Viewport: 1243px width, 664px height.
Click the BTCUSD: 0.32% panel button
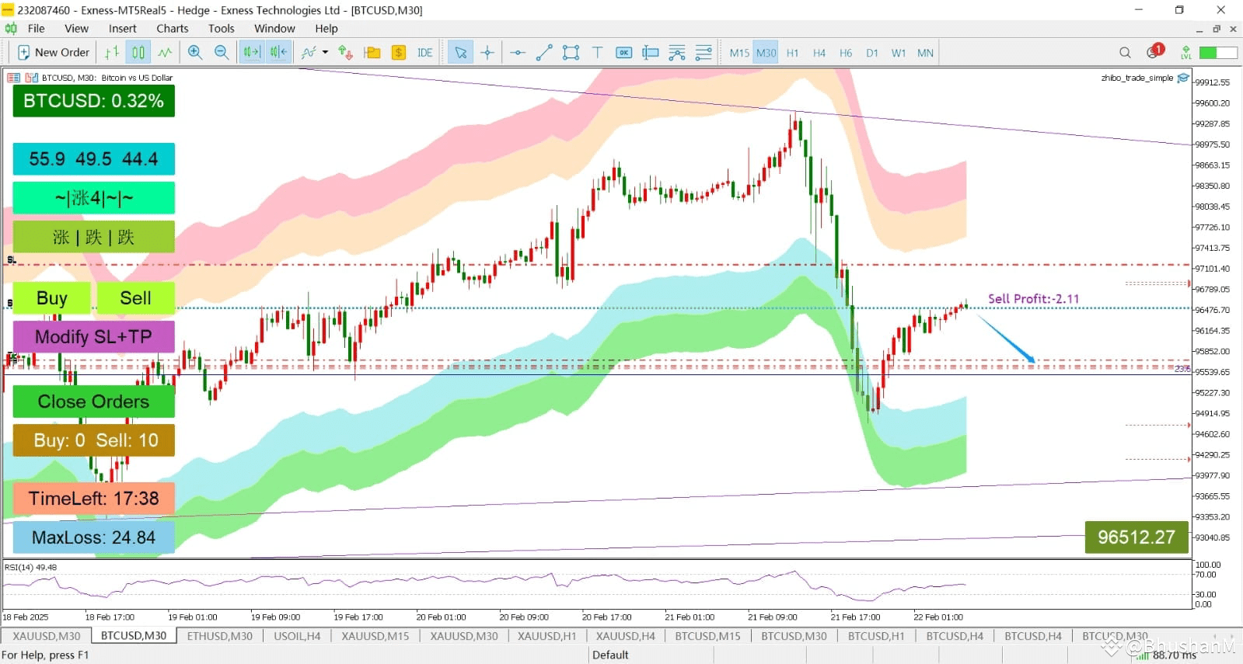coord(94,101)
